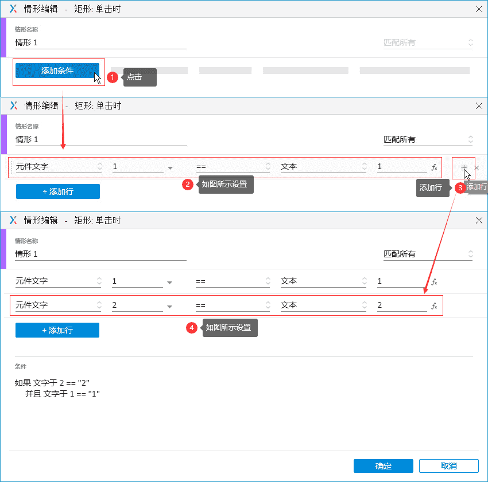Screen dimensions: 488x482
Task: Click the 情形 1 name field in the top dialog
Action: [100, 42]
